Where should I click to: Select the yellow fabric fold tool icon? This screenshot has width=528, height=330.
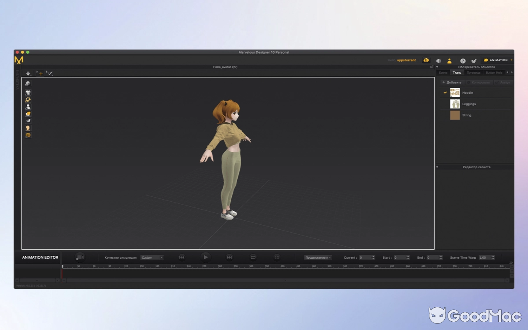point(28,113)
